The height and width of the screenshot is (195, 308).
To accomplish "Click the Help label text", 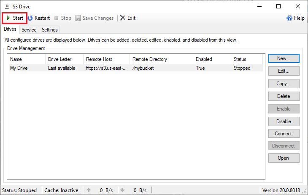I will coord(299,18).
